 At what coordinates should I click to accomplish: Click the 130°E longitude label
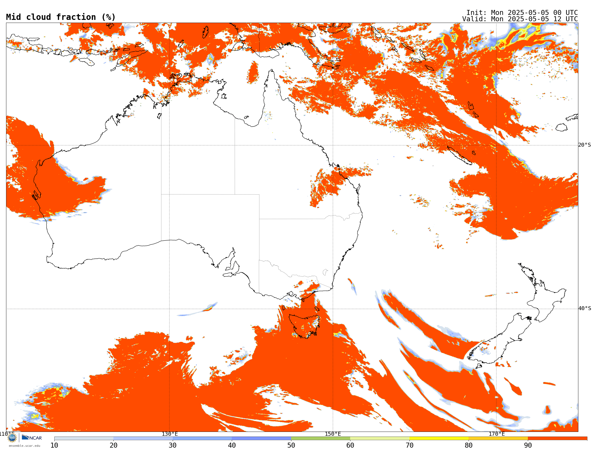tap(170, 434)
